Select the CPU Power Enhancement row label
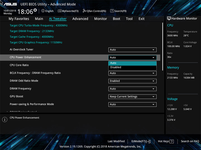The height and width of the screenshot is (150, 201). point(25,57)
